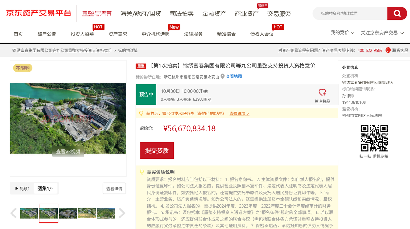Play 视频1 video tab
Image resolution: width=410 pixels, height=229 pixels.
[x=22, y=189]
